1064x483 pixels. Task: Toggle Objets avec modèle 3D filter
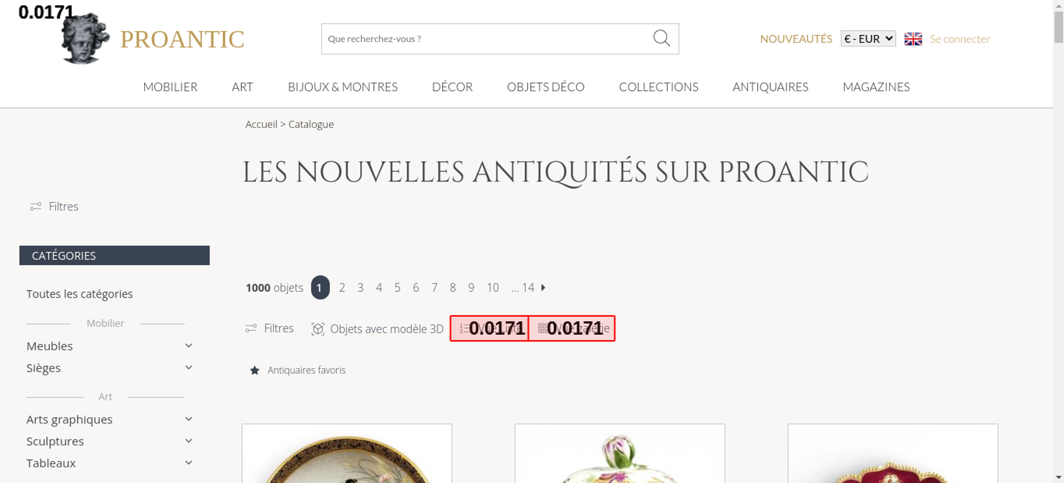pyautogui.click(x=377, y=329)
